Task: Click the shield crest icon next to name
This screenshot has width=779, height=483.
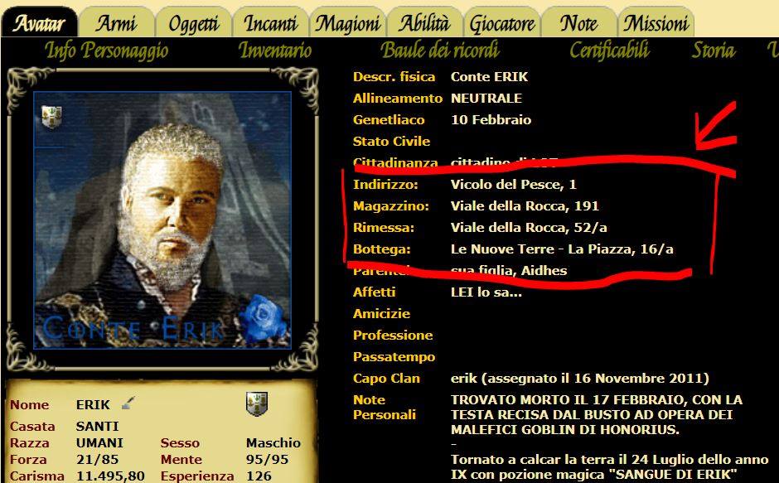Action: point(257,403)
